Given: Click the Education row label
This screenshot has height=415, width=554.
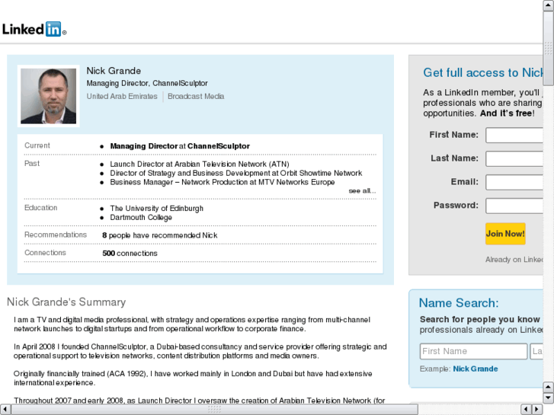Looking at the screenshot, I should [40, 208].
